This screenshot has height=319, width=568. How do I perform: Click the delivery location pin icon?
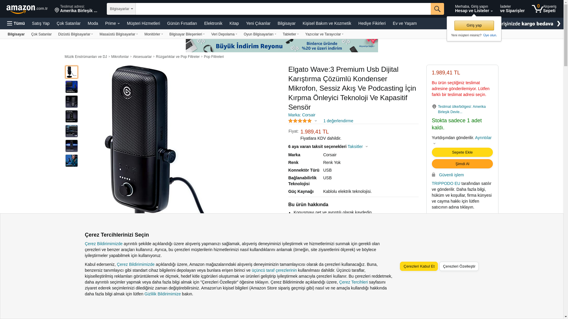point(57,10)
